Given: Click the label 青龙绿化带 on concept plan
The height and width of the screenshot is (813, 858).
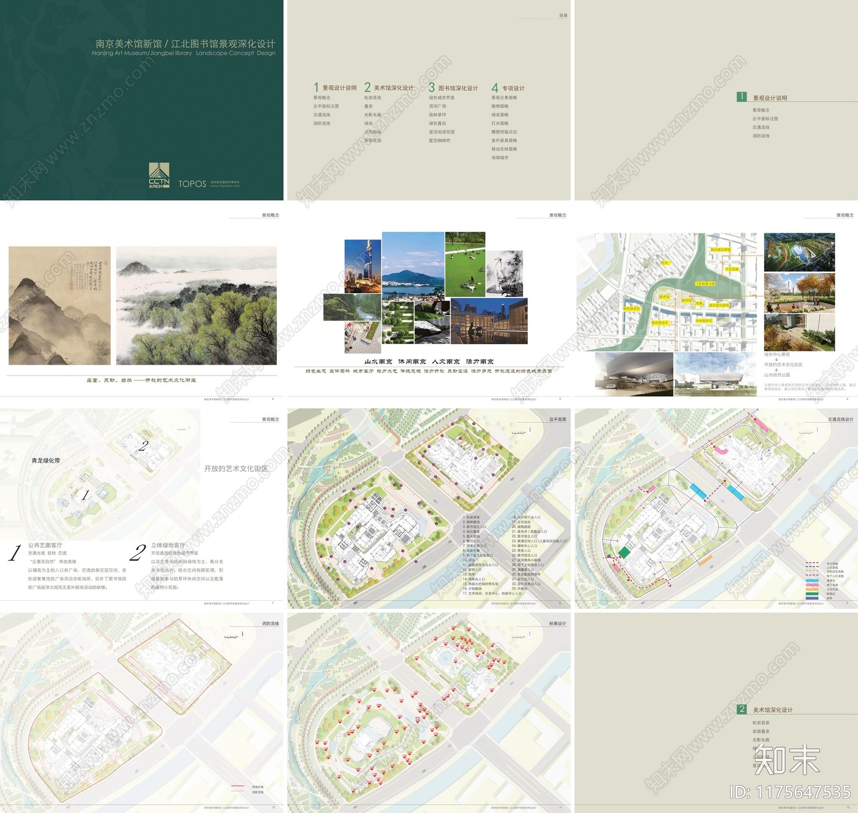Looking at the screenshot, I should coord(46,460).
